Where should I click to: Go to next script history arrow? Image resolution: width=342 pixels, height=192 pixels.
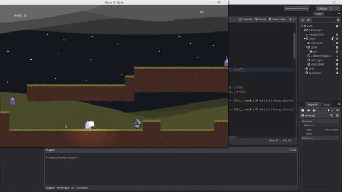[294, 19]
